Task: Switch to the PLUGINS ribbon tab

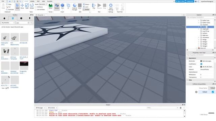Action: tap(50, 1)
